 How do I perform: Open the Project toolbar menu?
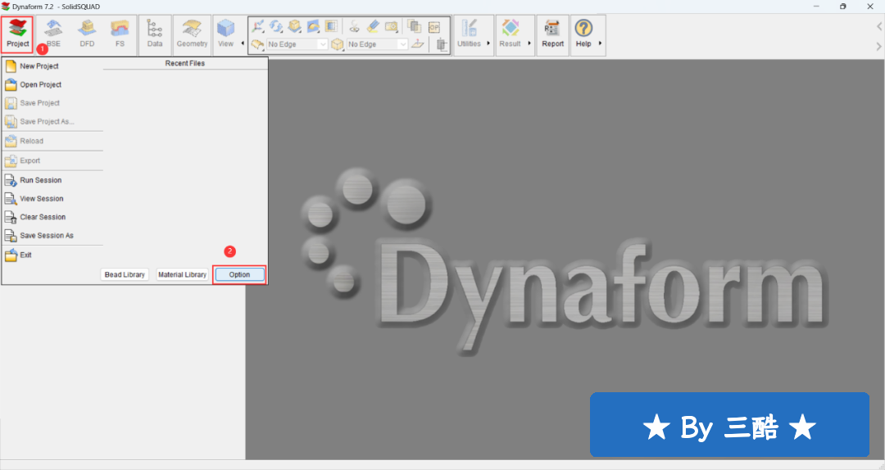17,34
